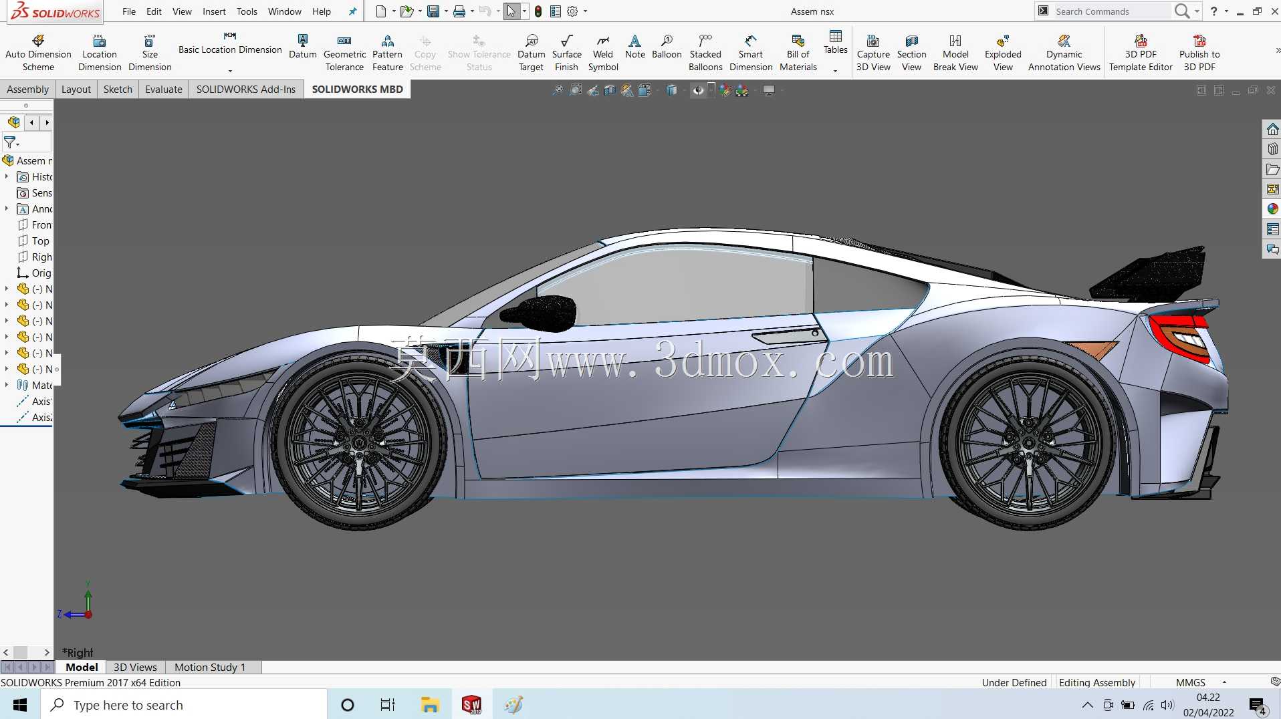This screenshot has height=719, width=1281.
Task: Select the Pattern Feature tool
Action: (x=387, y=53)
